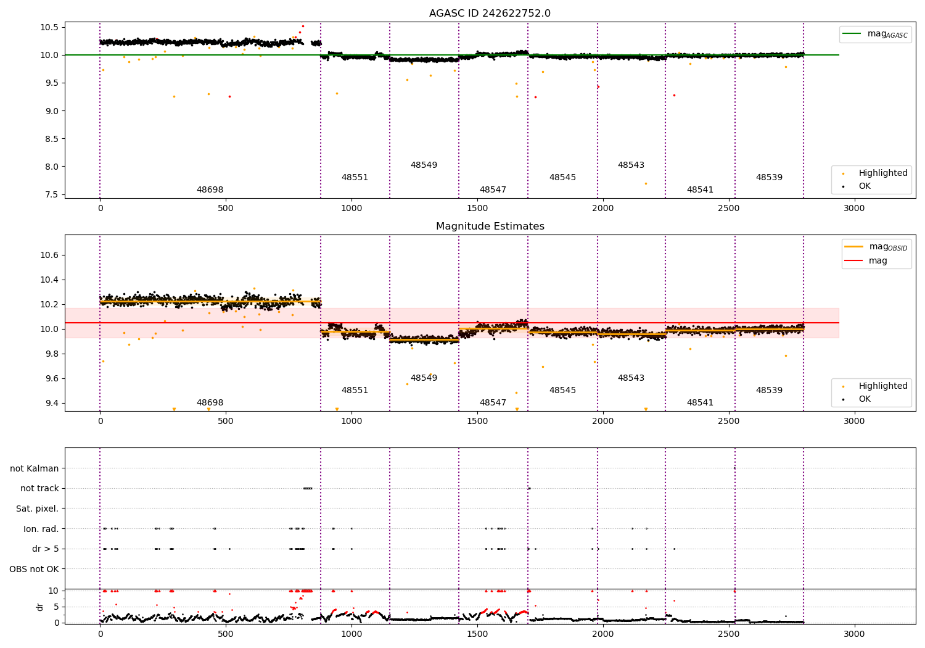Click obsid label 48545 in the top plot
The height and width of the screenshot is (648, 925).
click(562, 177)
